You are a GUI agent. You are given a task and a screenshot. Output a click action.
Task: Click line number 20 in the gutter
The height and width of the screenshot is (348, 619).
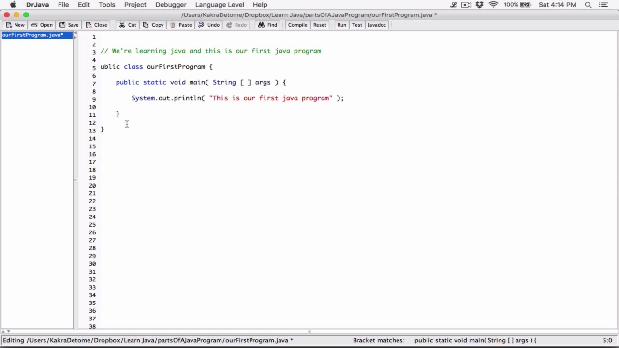click(x=92, y=186)
